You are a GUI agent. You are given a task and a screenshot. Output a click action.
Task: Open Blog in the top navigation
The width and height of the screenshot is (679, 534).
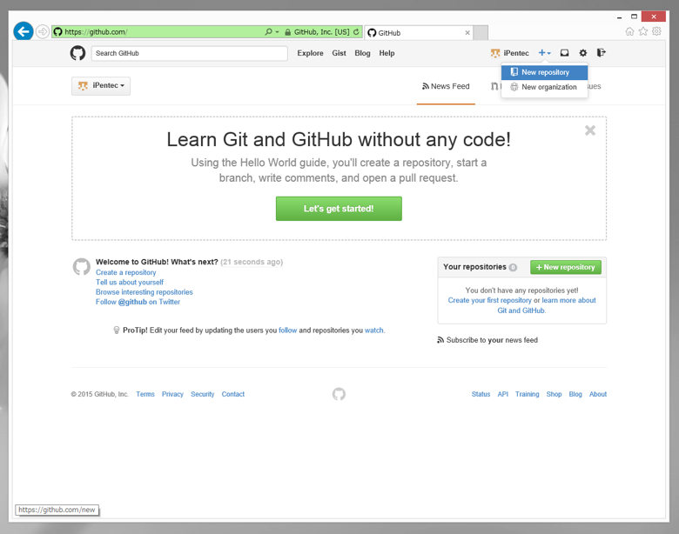point(362,53)
